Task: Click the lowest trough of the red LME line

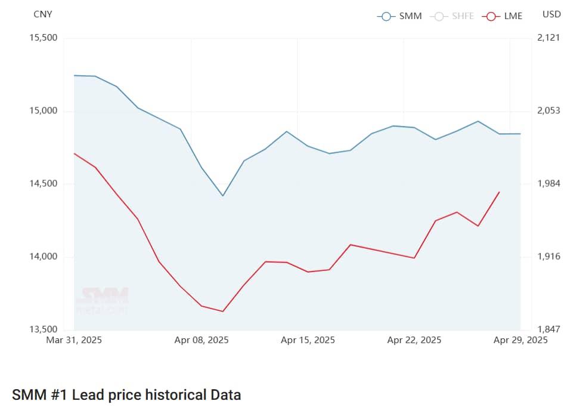Action: coord(223,312)
